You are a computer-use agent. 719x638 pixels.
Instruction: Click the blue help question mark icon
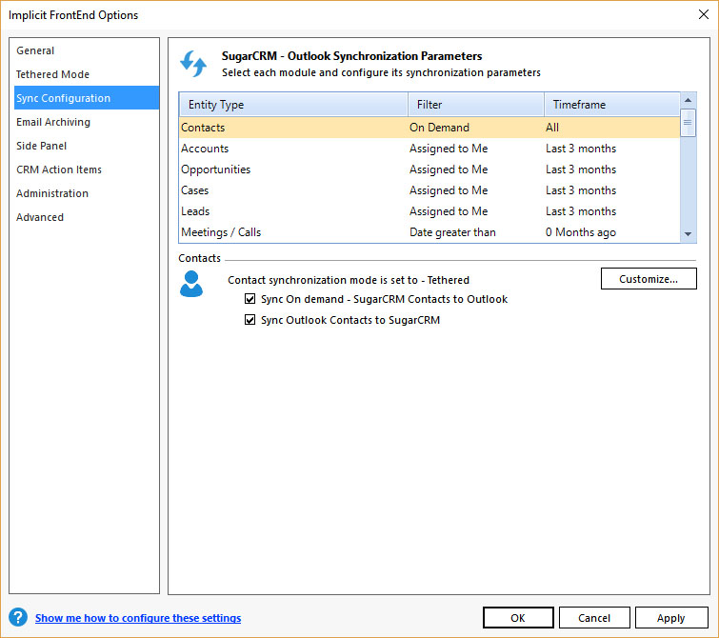17,618
